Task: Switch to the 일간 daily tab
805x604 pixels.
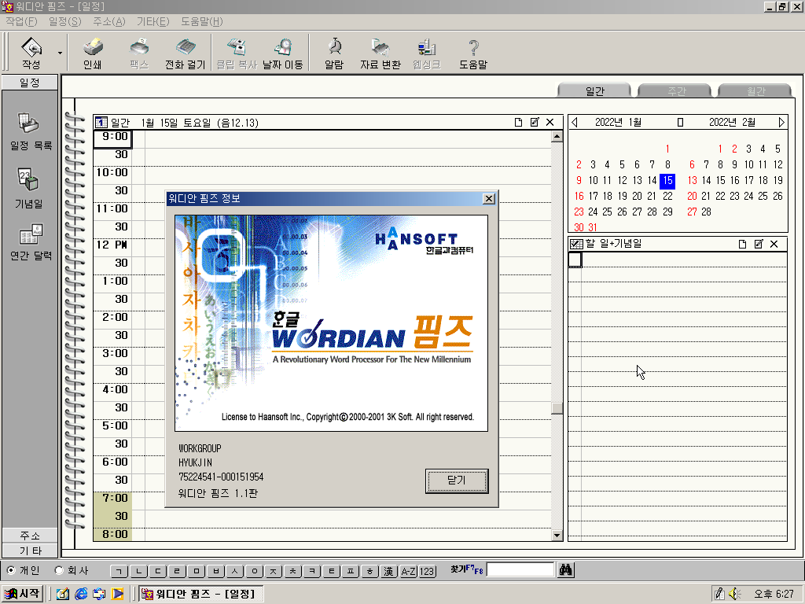Action: click(x=594, y=91)
